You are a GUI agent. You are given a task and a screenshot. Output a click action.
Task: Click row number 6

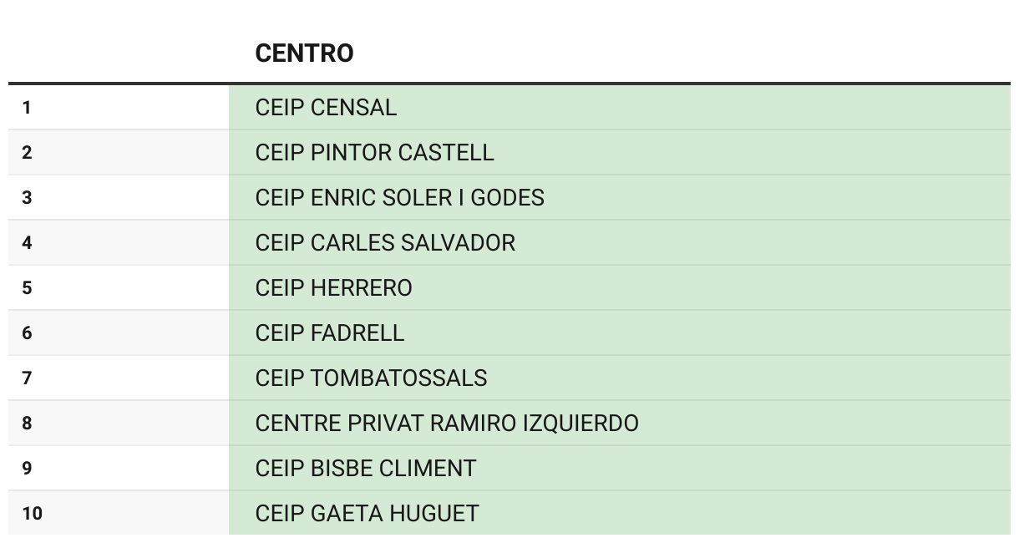[119, 333]
